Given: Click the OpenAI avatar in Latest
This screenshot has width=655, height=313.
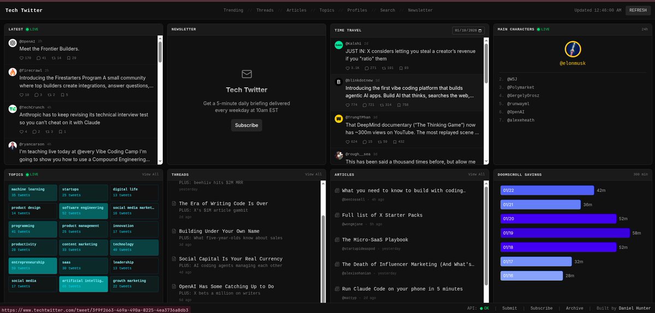Looking at the screenshot, I should tap(13, 43).
